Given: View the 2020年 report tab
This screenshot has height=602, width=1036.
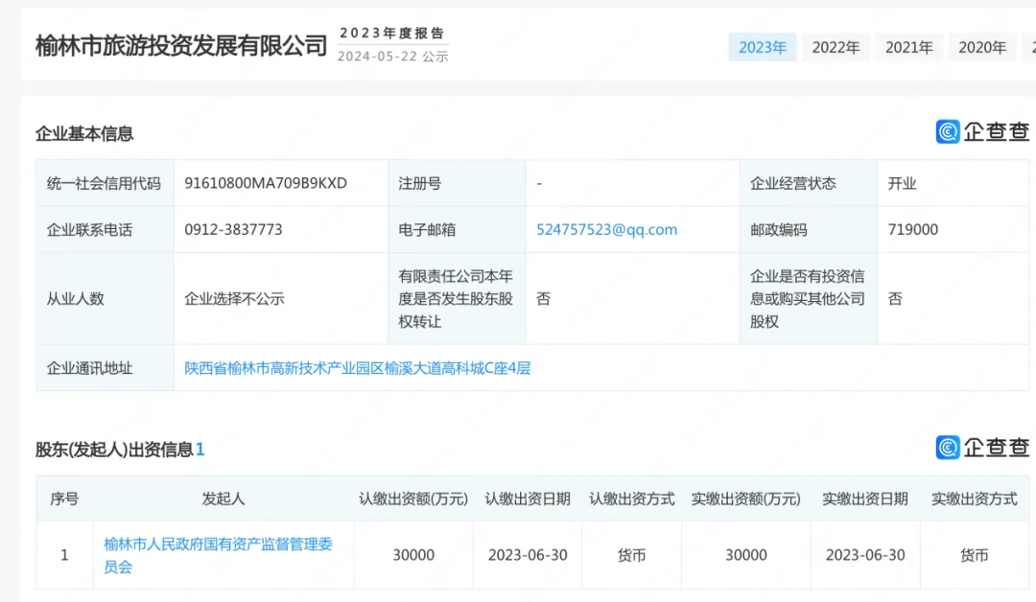Looking at the screenshot, I should click(x=982, y=47).
